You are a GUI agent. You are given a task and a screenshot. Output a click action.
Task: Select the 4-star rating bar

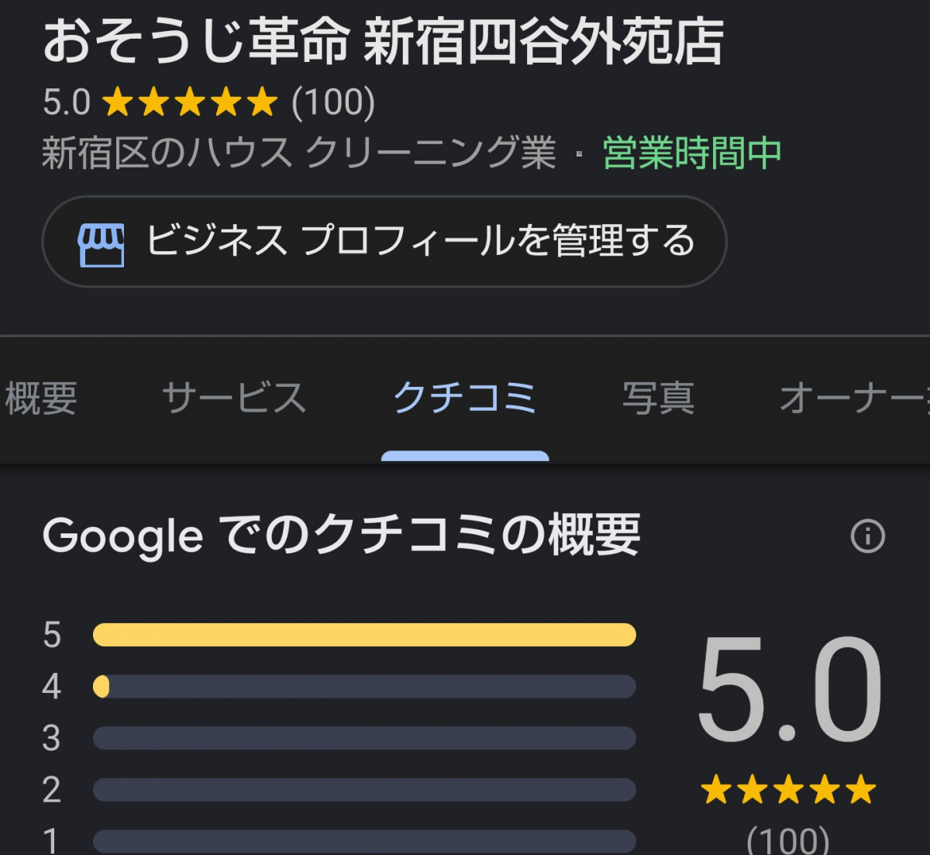click(x=364, y=687)
